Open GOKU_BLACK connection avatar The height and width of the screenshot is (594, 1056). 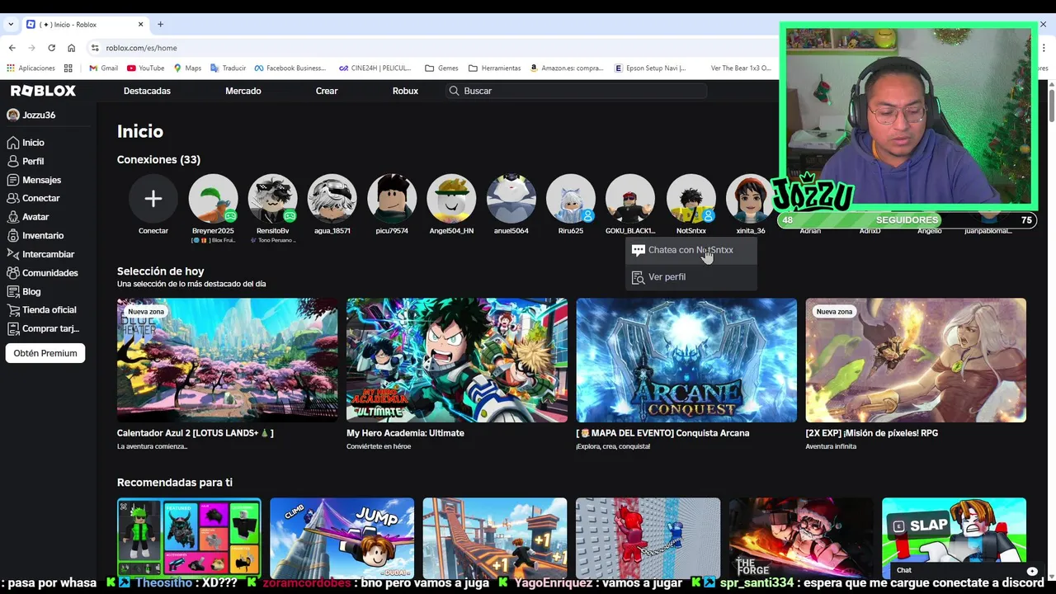click(630, 199)
